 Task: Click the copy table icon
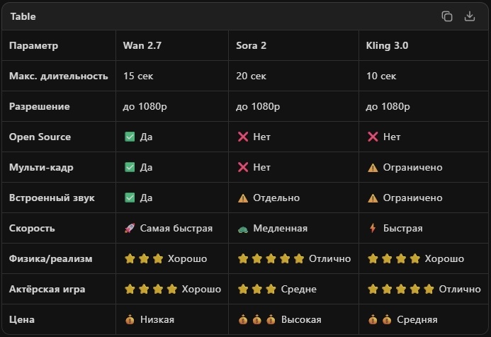447,16
